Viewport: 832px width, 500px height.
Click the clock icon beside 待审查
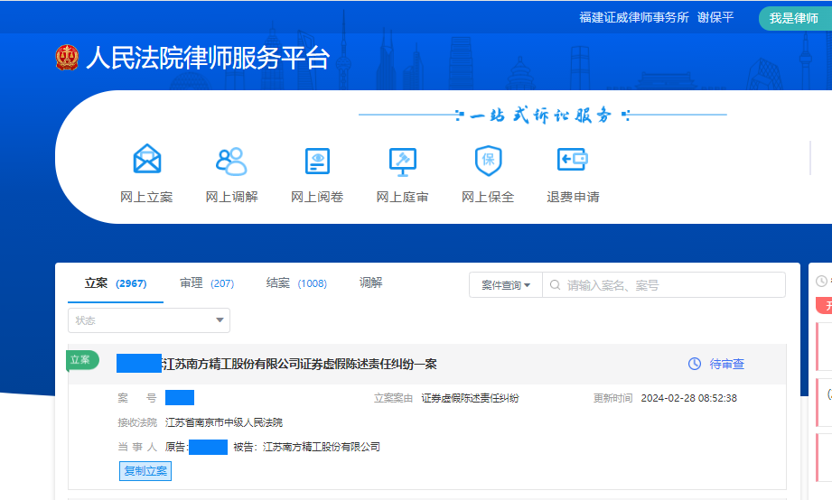tap(695, 364)
